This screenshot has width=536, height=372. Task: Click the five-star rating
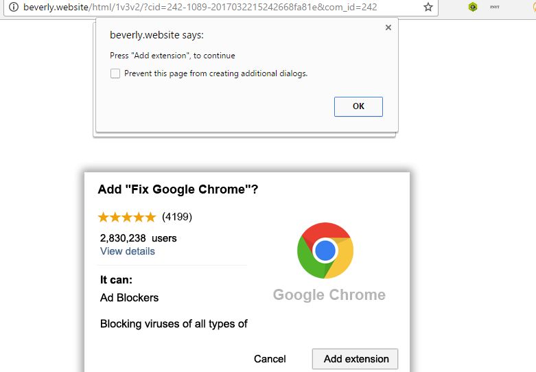127,218
